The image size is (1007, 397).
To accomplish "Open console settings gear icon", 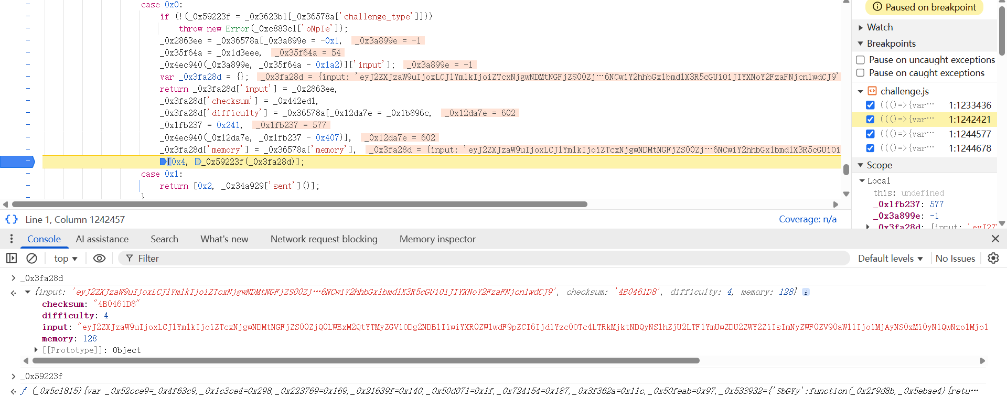I will (x=993, y=258).
